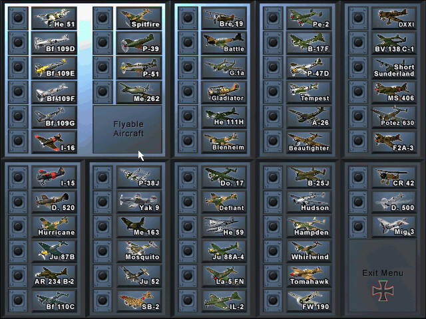Select the I-16 fighter tile
426x319 pixels.
click(x=54, y=142)
